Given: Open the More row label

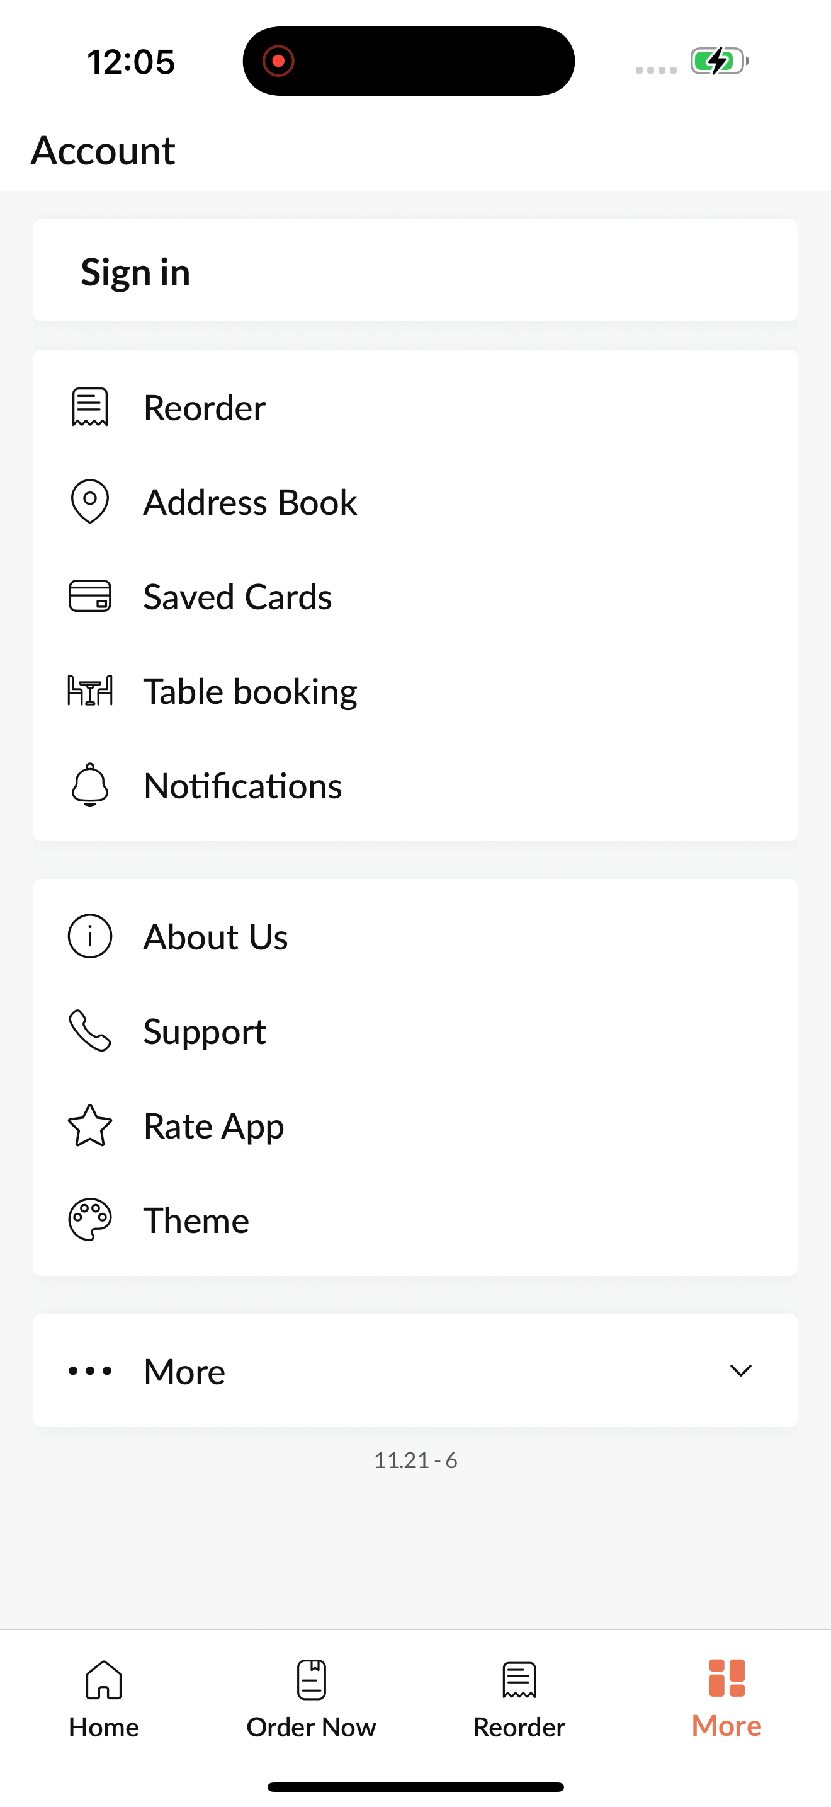Looking at the screenshot, I should 184,1372.
